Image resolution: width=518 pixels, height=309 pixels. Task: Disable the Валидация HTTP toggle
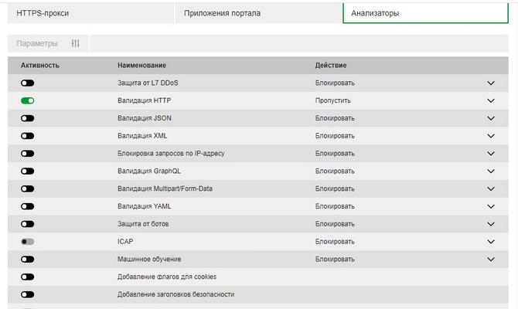[x=28, y=100]
